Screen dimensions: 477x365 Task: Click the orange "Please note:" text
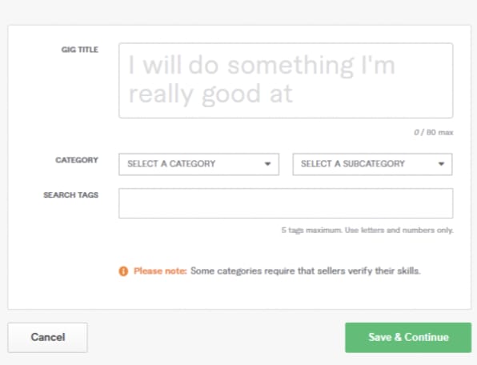pyautogui.click(x=160, y=271)
